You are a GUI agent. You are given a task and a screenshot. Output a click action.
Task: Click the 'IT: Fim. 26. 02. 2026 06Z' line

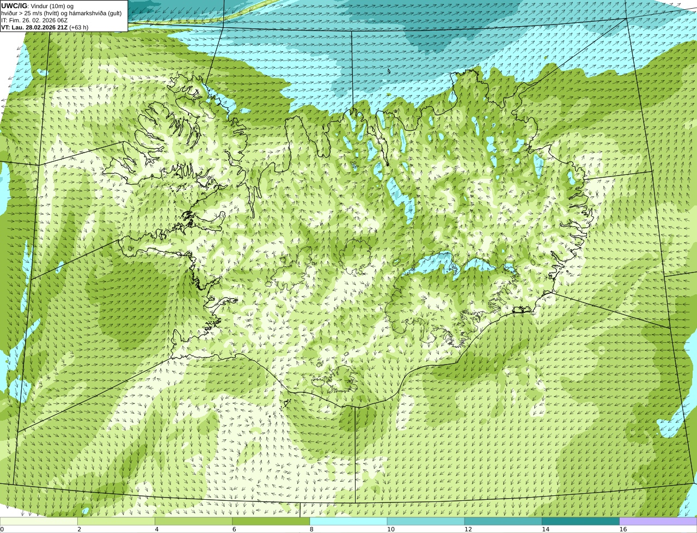pyautogui.click(x=34, y=20)
